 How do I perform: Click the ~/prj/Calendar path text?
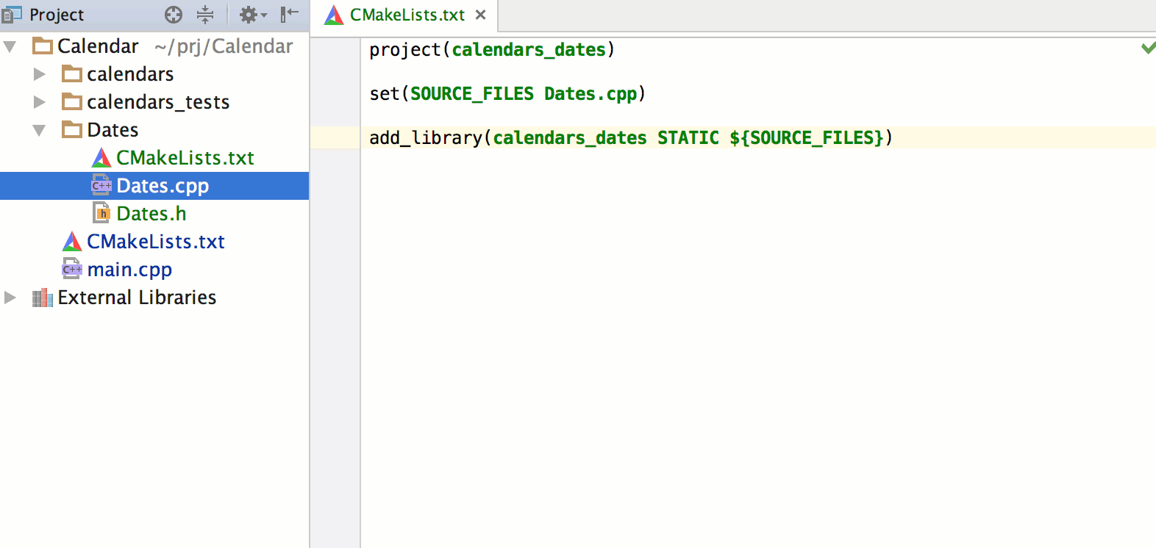(x=224, y=46)
